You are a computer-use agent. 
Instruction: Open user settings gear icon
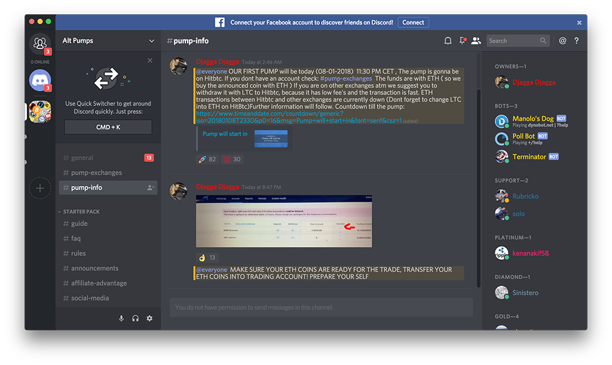pos(149,318)
